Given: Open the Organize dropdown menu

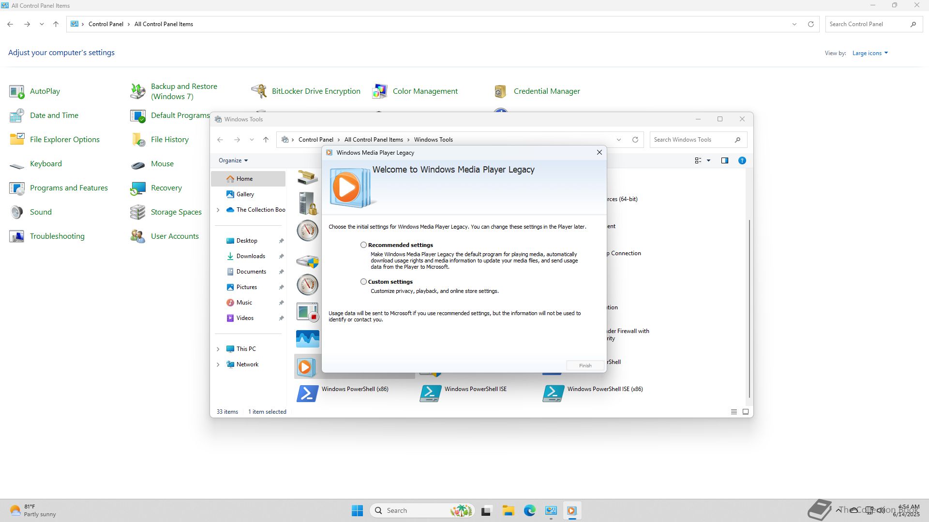Looking at the screenshot, I should tap(233, 160).
